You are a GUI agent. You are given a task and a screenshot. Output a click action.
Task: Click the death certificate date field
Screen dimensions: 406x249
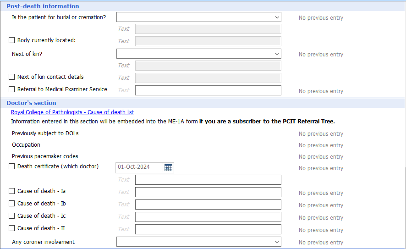coord(139,167)
